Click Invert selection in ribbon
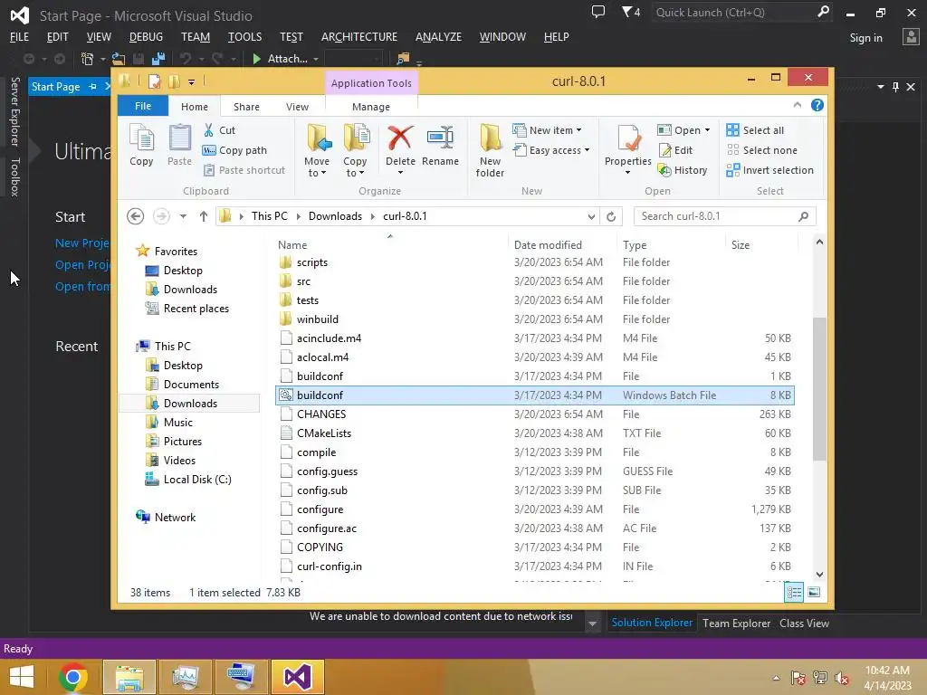Viewport: 927px width, 695px height. tap(769, 170)
